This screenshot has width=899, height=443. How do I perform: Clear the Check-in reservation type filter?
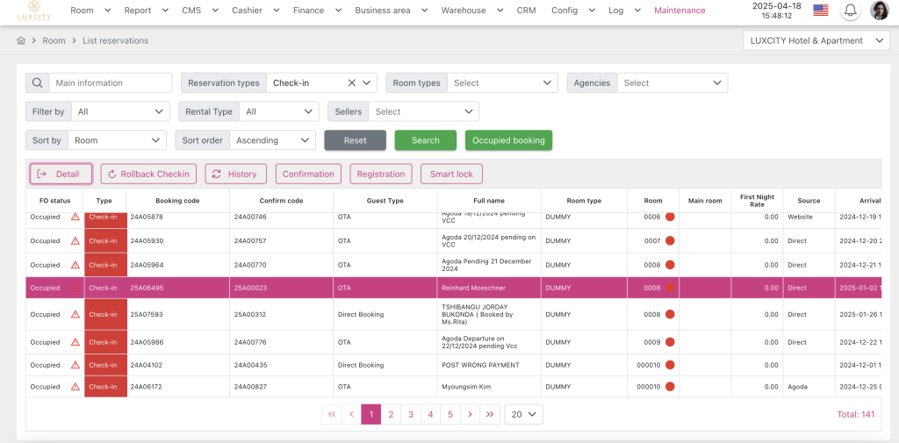(351, 82)
